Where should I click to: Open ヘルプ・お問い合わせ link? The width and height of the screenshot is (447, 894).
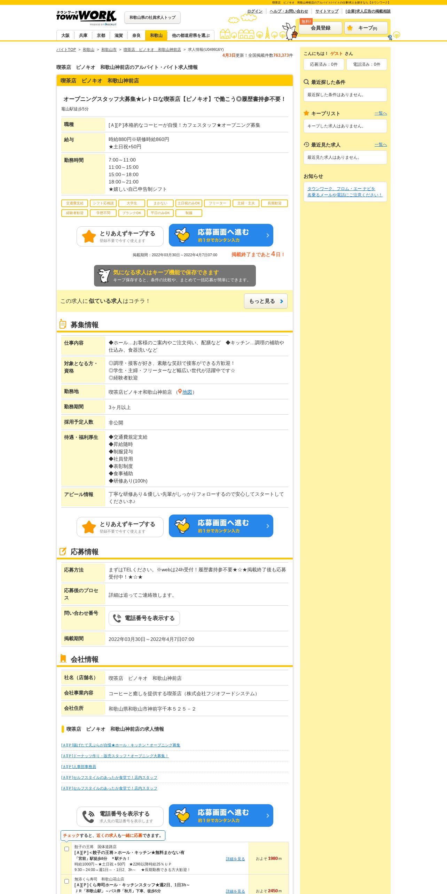289,11
